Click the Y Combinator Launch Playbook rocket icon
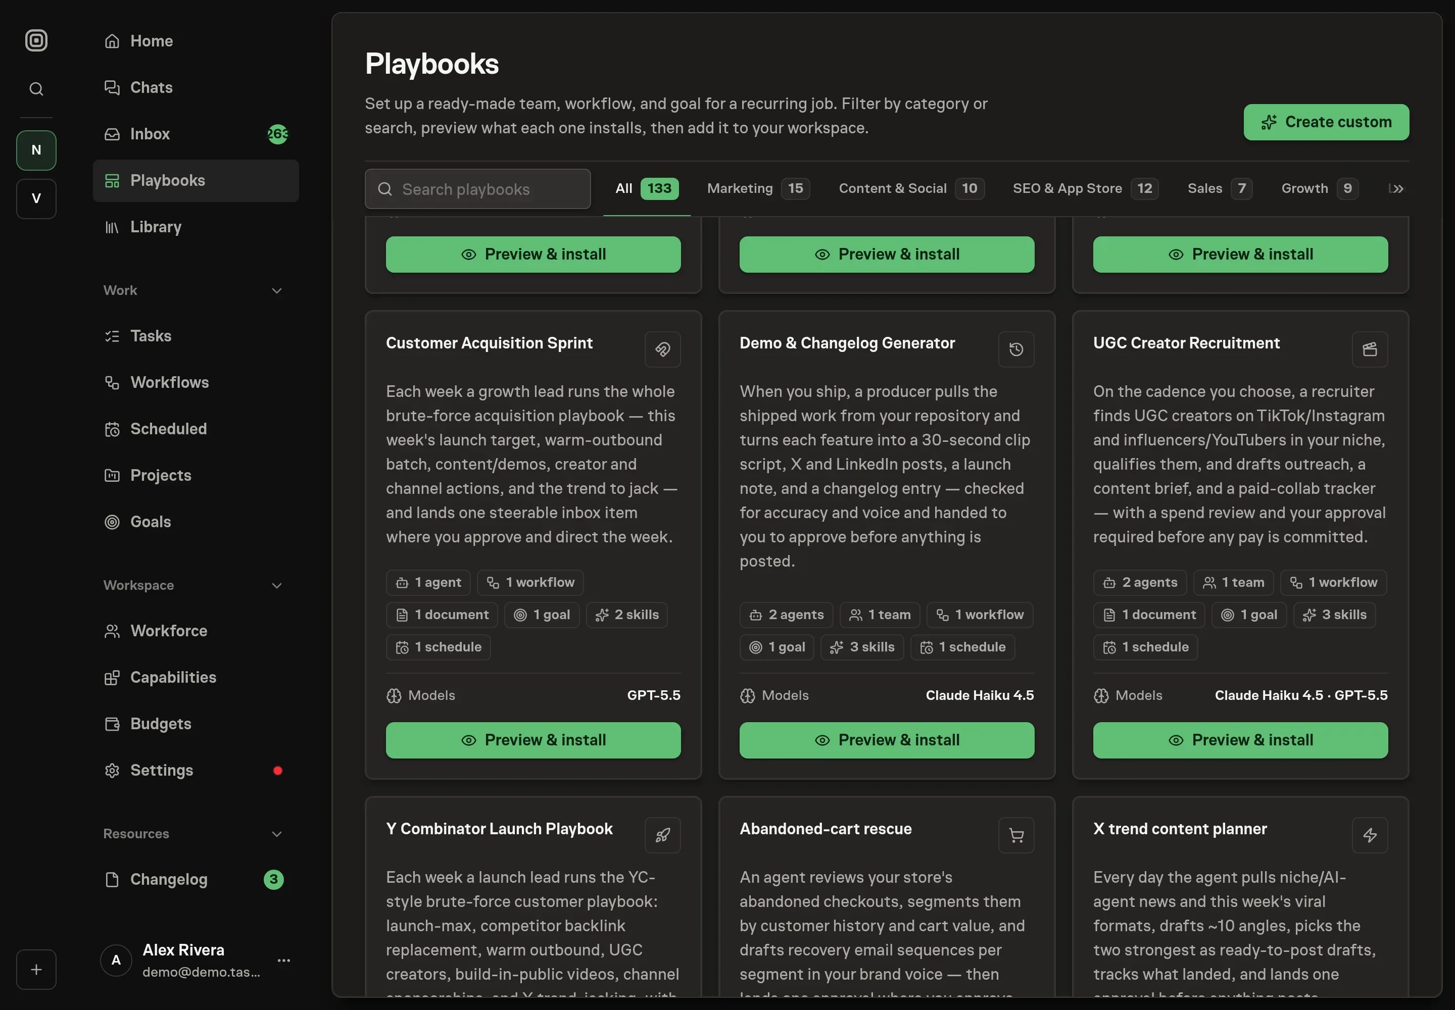 tap(662, 835)
